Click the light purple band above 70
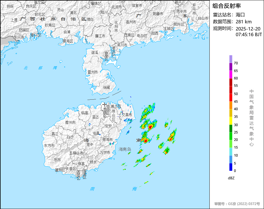The image size is (264, 209). [x=231, y=59]
